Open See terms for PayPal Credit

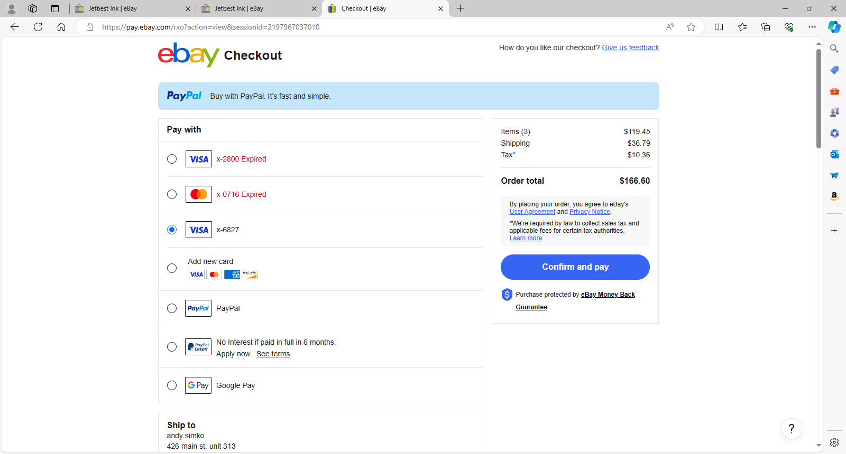(273, 354)
